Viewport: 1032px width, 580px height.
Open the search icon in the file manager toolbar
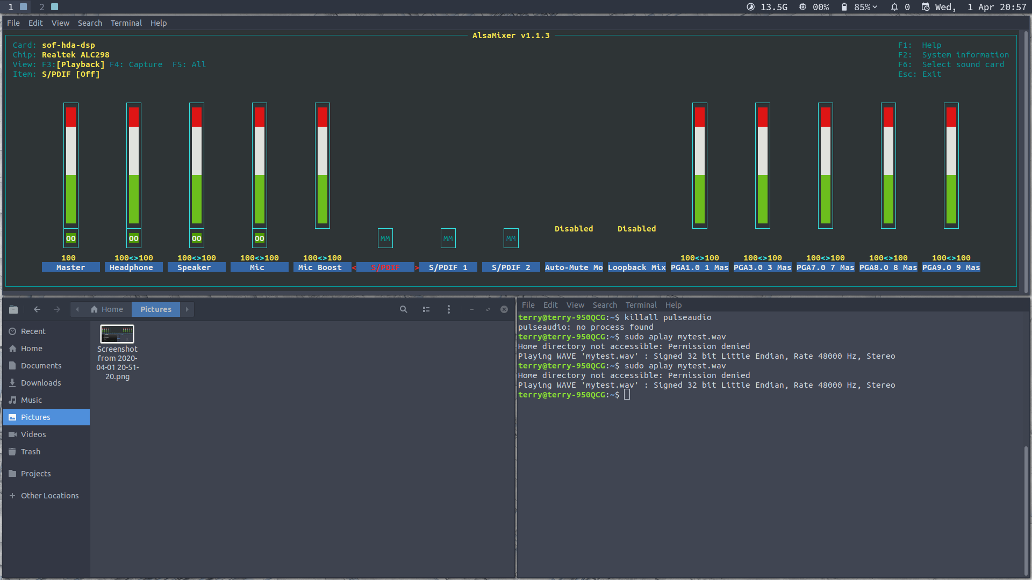pyautogui.click(x=404, y=309)
